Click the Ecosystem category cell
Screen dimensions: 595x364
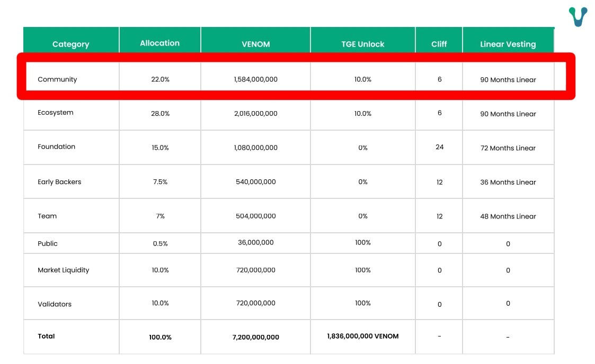coord(56,113)
